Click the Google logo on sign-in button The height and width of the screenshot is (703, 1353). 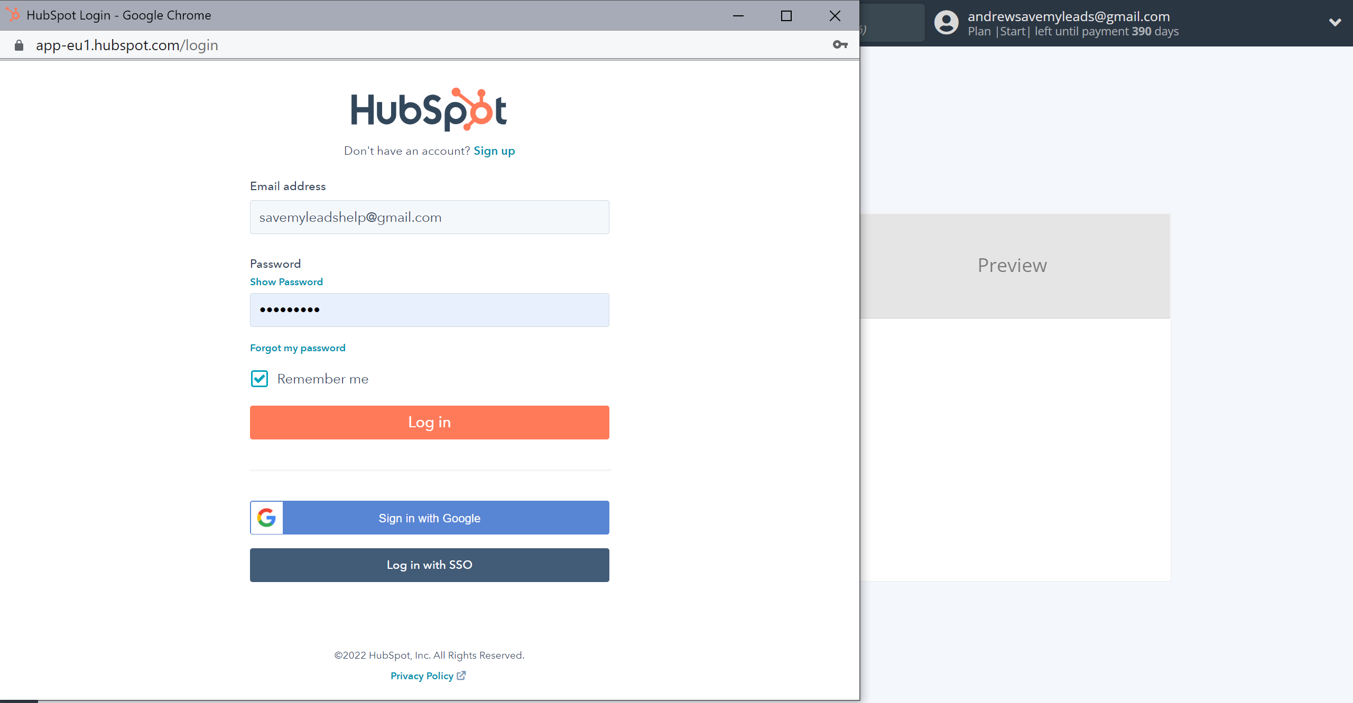pyautogui.click(x=266, y=518)
